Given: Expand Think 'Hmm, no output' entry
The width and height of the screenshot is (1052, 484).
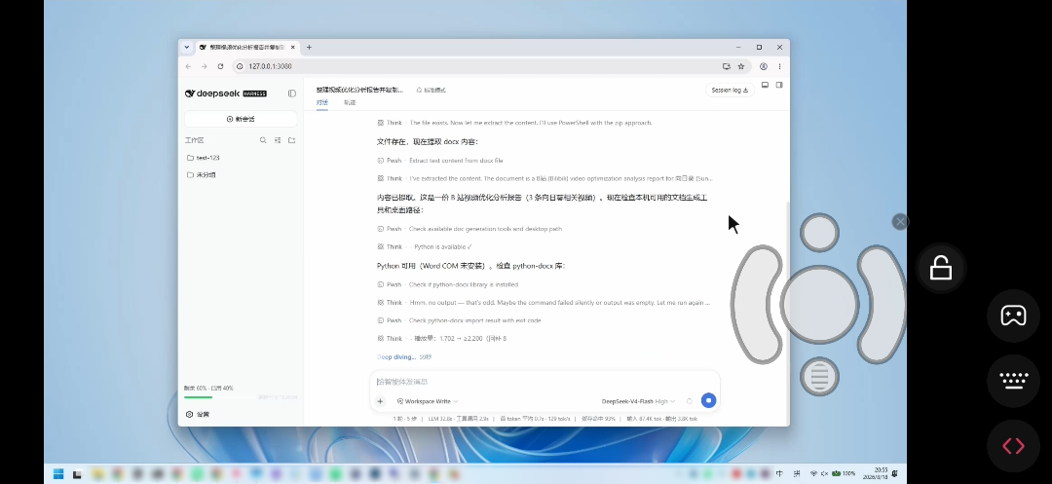Looking at the screenshot, I should pos(544,303).
